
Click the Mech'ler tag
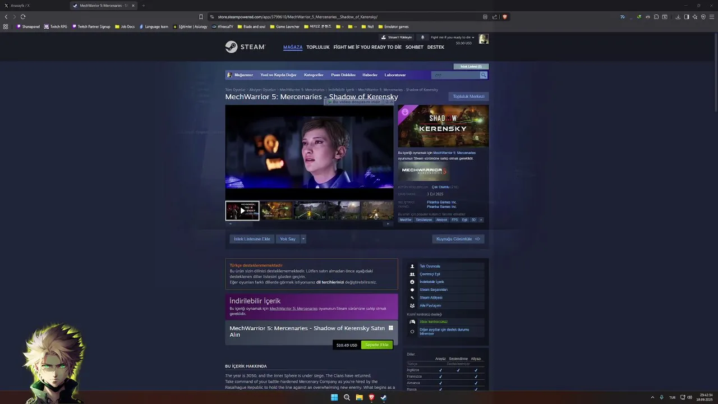click(x=406, y=220)
